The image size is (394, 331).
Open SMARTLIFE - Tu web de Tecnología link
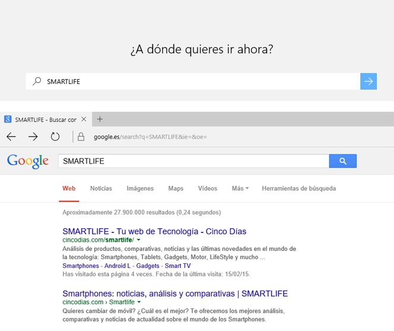[154, 231]
